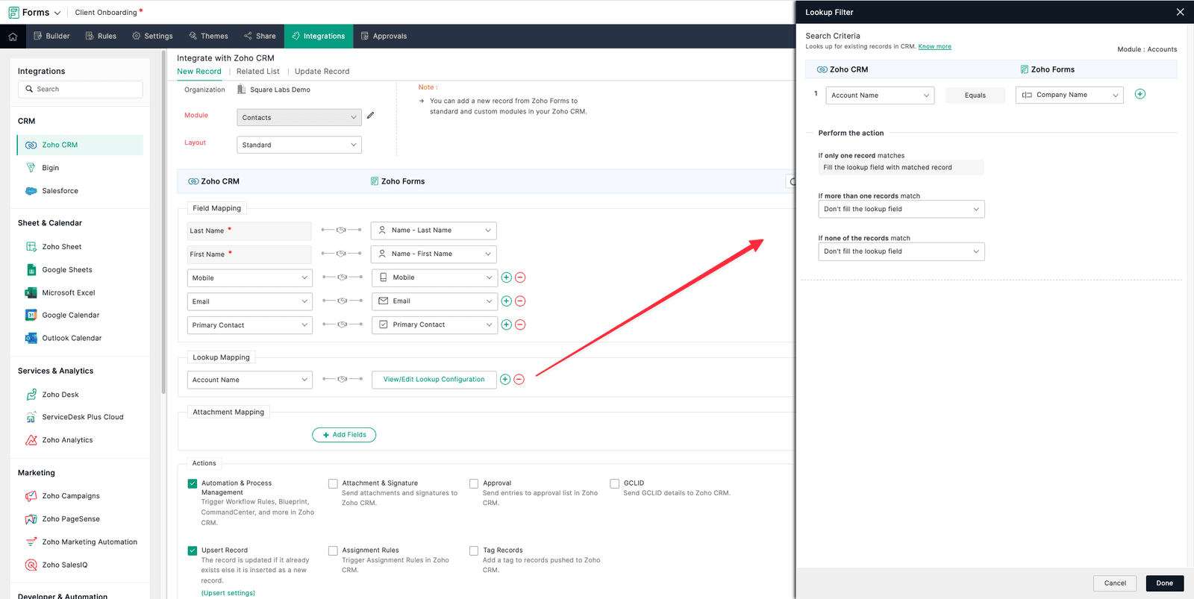The image size is (1194, 599).
Task: Remove the Mobile field mapping row
Action: [x=520, y=277]
